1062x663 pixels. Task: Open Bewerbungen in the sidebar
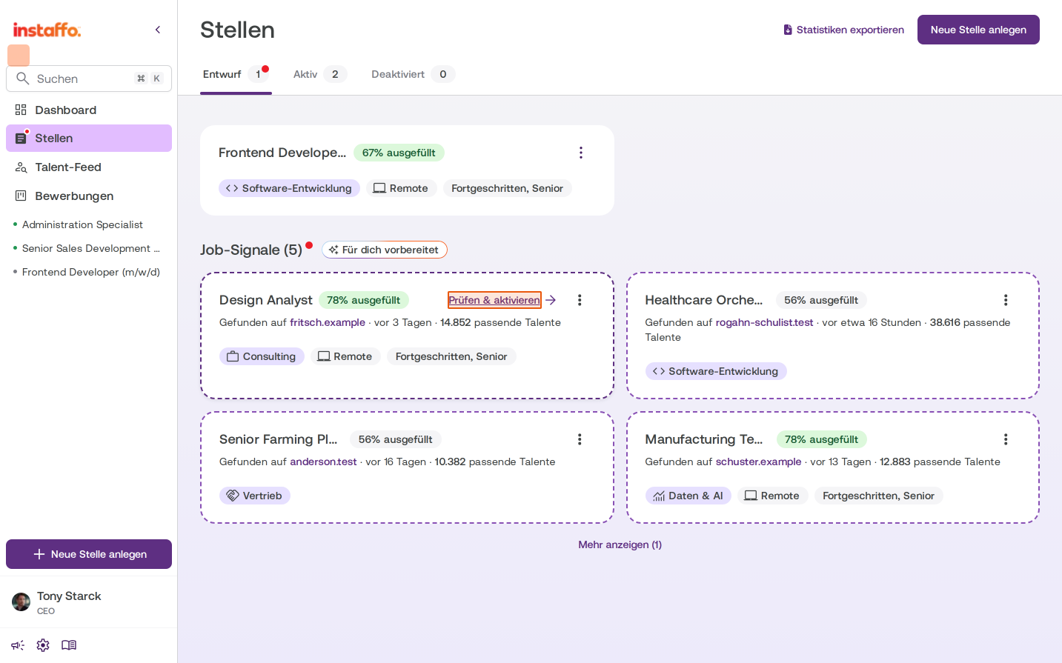(x=89, y=196)
